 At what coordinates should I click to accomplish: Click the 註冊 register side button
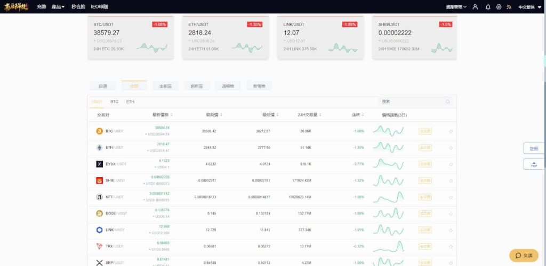pyautogui.click(x=534, y=148)
